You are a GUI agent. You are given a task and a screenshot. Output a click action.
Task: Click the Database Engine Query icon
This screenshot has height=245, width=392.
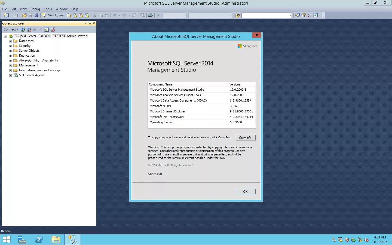69,15
